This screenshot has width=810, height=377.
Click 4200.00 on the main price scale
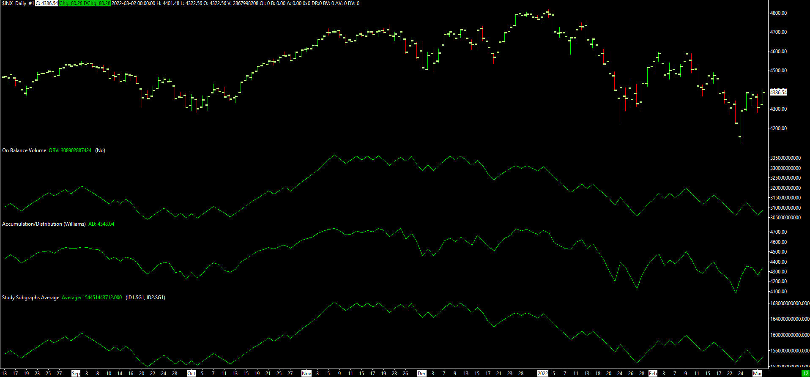(778, 128)
